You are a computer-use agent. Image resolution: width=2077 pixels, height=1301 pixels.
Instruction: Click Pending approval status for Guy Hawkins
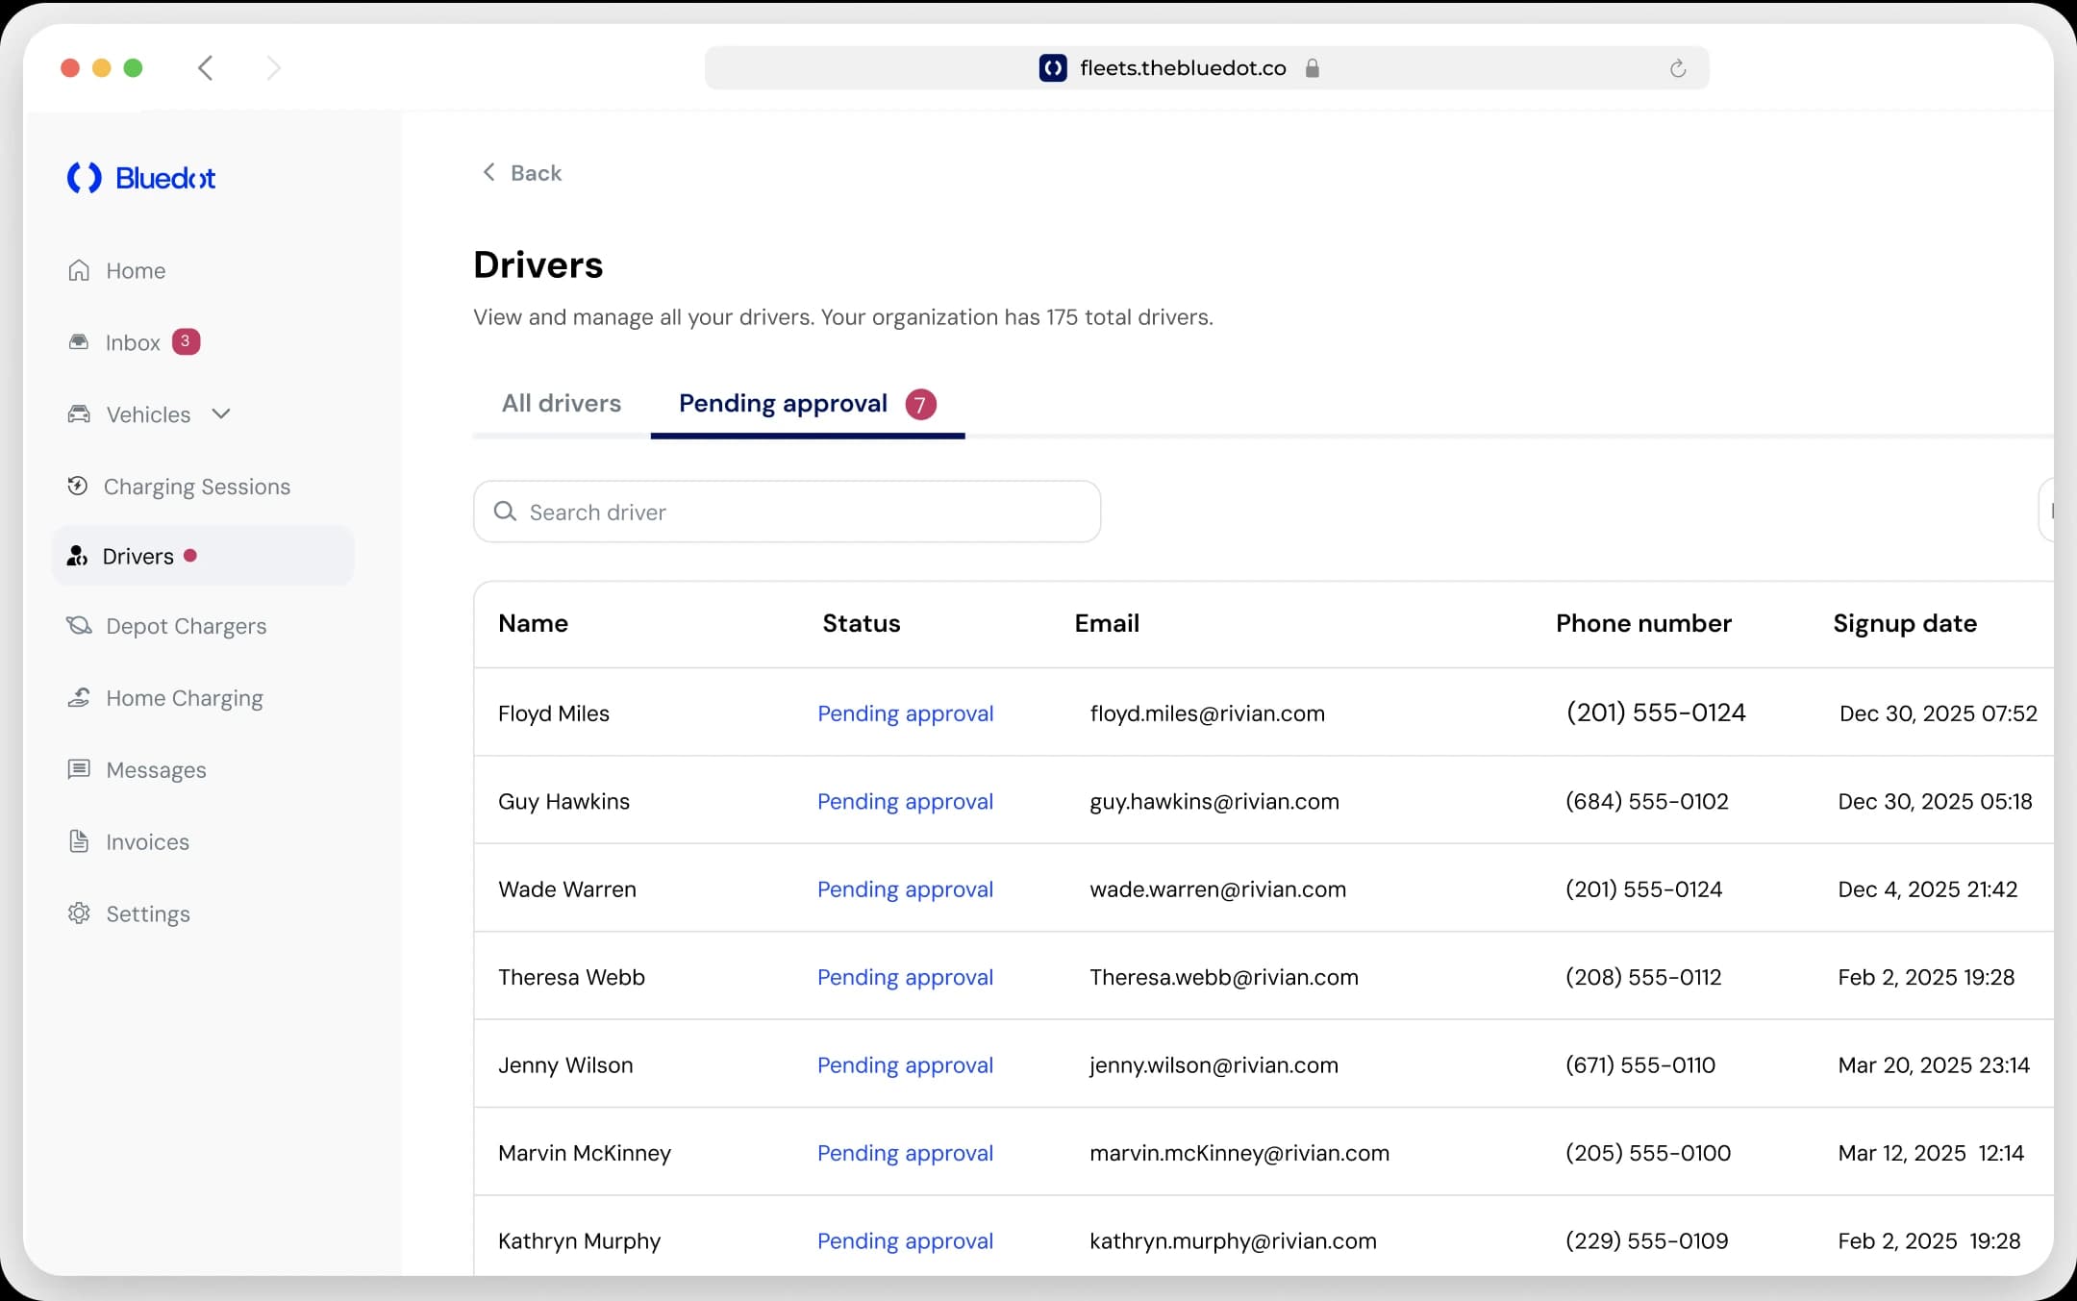(x=905, y=802)
